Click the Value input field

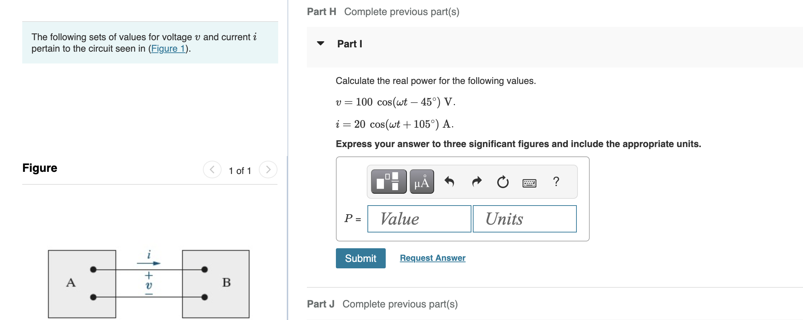point(419,219)
